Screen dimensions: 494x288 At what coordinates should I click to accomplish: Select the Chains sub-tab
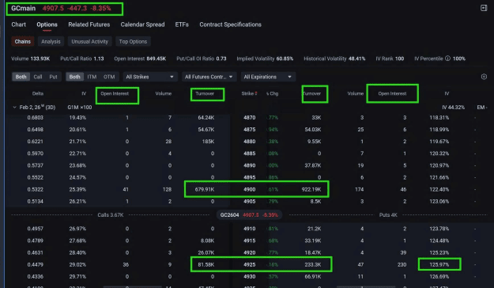[23, 41]
